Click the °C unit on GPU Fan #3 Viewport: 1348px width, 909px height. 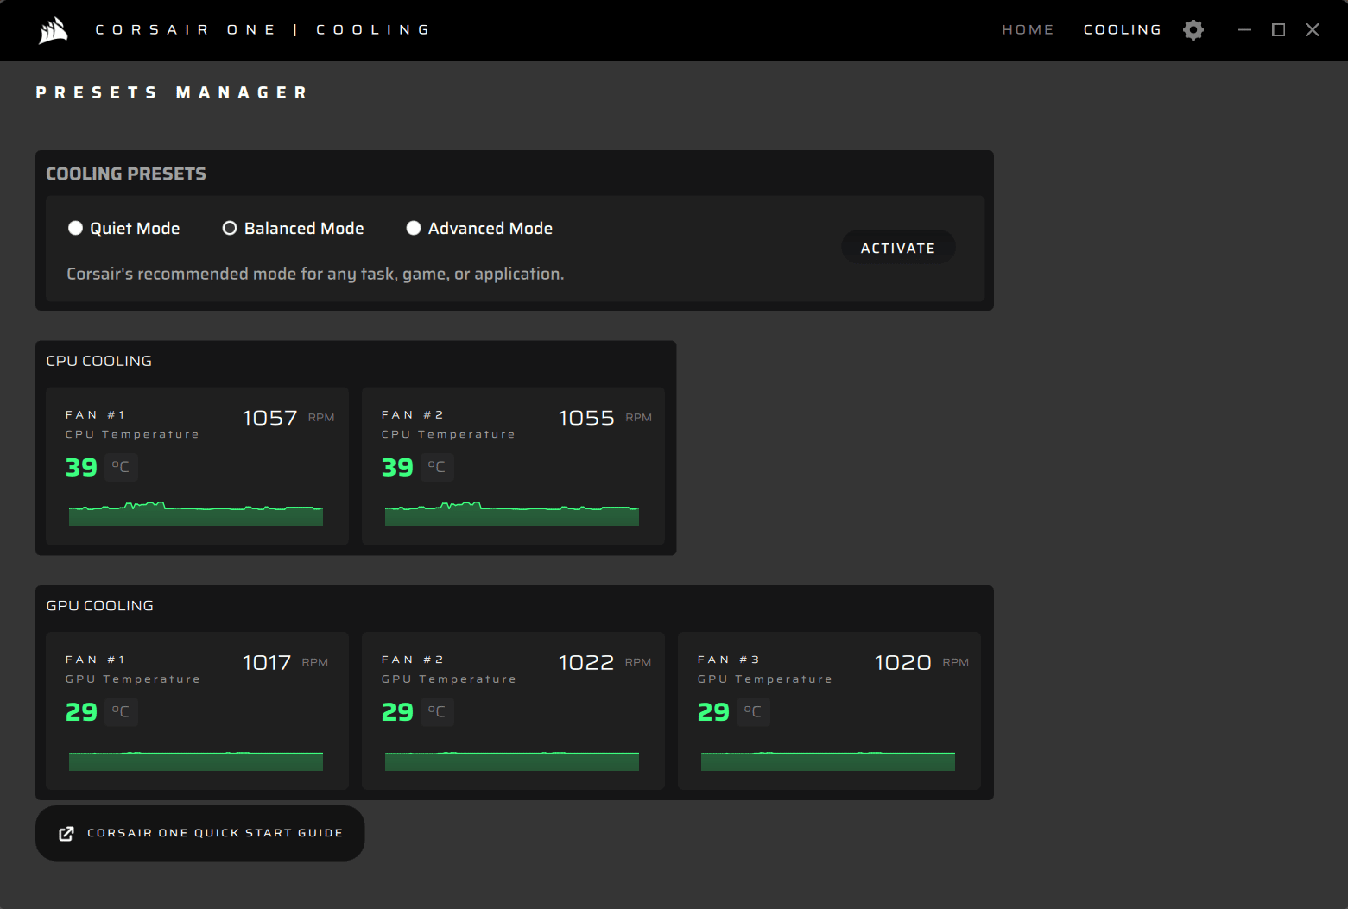[753, 712]
